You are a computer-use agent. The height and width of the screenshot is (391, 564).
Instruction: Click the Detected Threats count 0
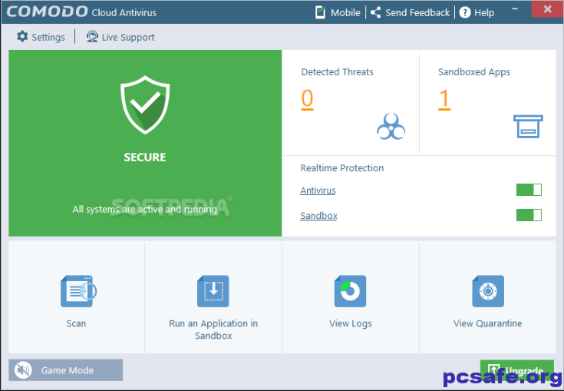pos(307,99)
